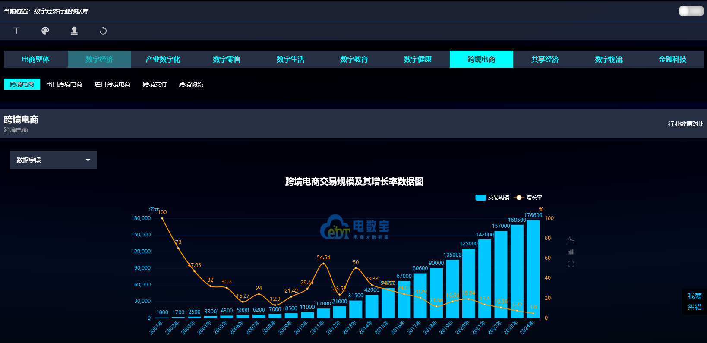Viewport: 707px width, 343px height.
Task: Open the 数据字段 dropdown
Action: pyautogui.click(x=54, y=160)
